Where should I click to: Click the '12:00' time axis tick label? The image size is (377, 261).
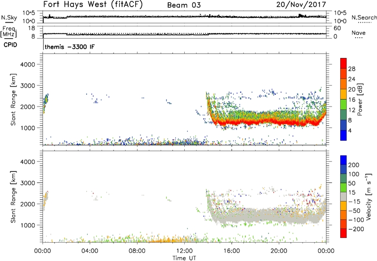click(x=184, y=251)
